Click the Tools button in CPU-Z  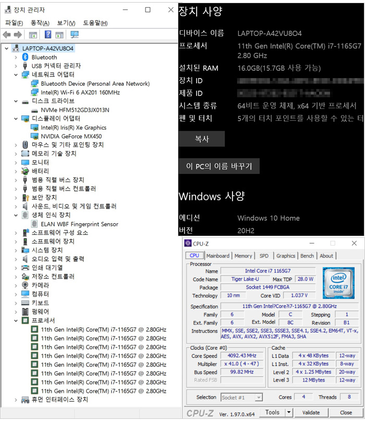pos(273,412)
